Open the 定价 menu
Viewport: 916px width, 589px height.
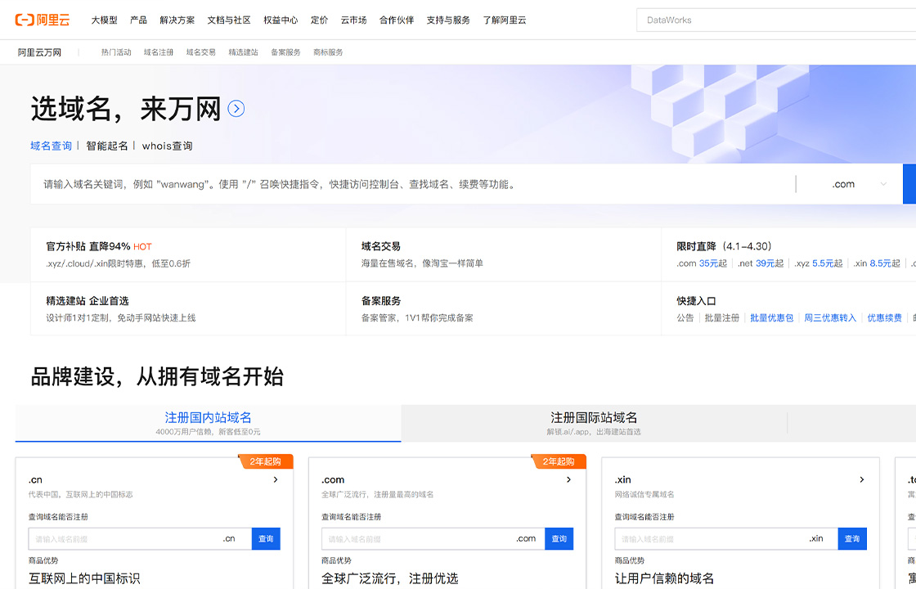pos(320,20)
